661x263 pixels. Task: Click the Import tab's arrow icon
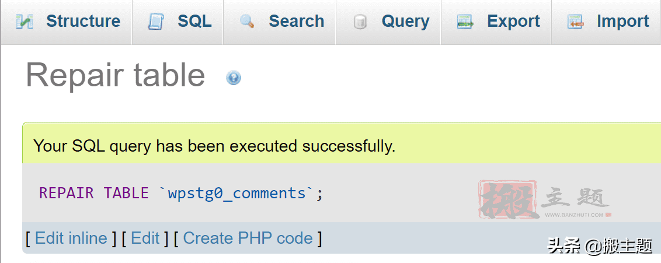(575, 22)
